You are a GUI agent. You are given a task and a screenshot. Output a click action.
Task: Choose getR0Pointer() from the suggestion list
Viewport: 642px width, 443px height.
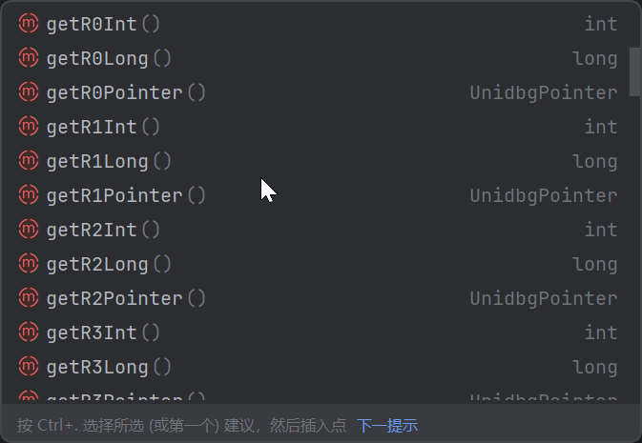pos(315,92)
